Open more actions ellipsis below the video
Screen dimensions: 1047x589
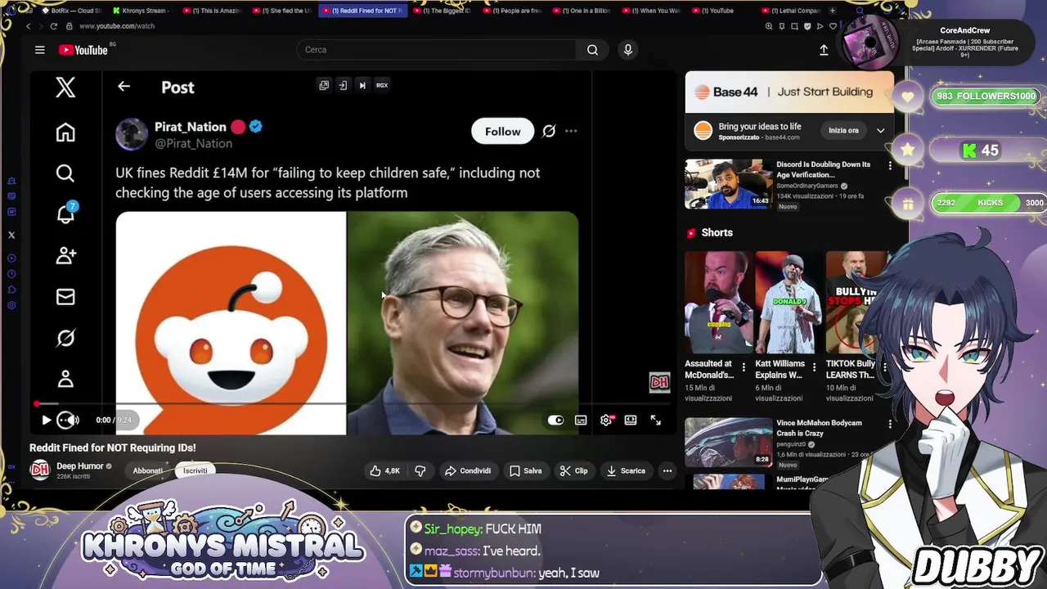(667, 470)
